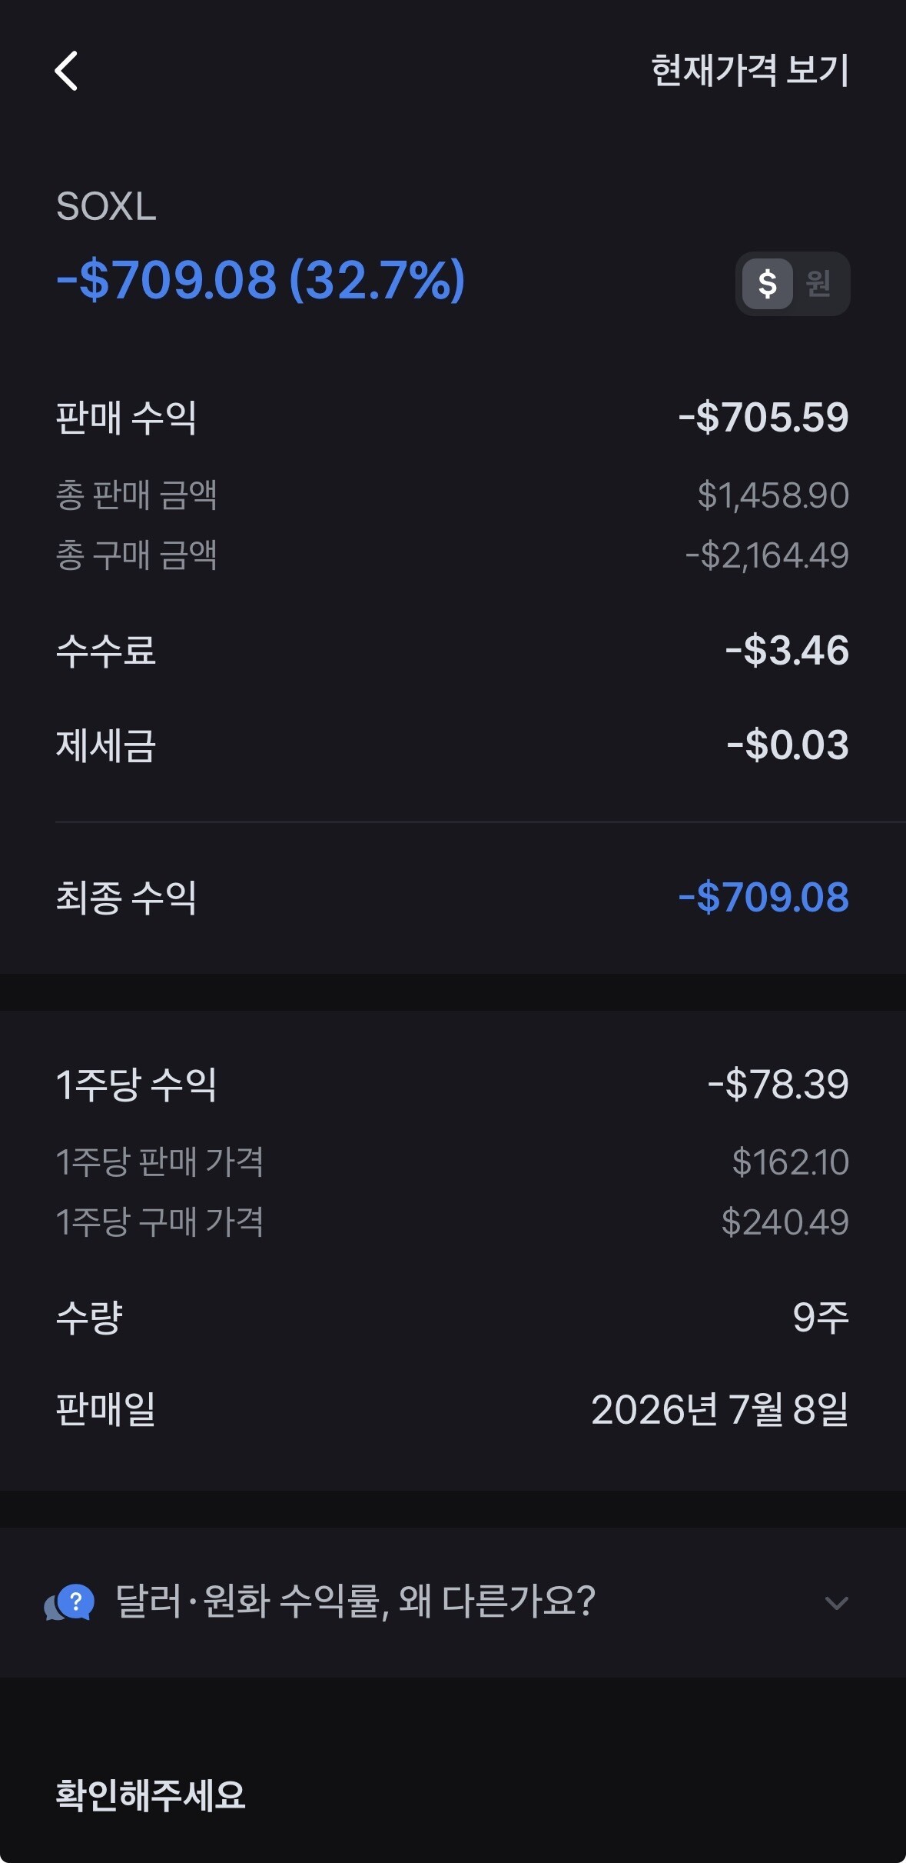Tap the 수수료 -$3.46 value
The width and height of the screenshot is (906, 1863).
point(787,650)
